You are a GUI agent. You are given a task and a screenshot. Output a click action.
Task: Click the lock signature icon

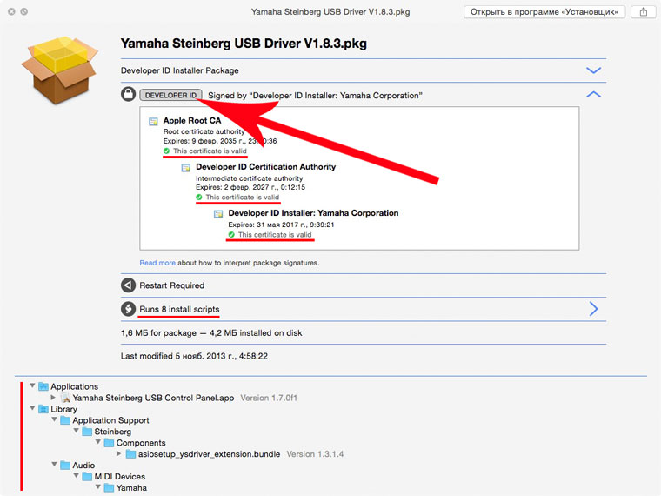(128, 94)
